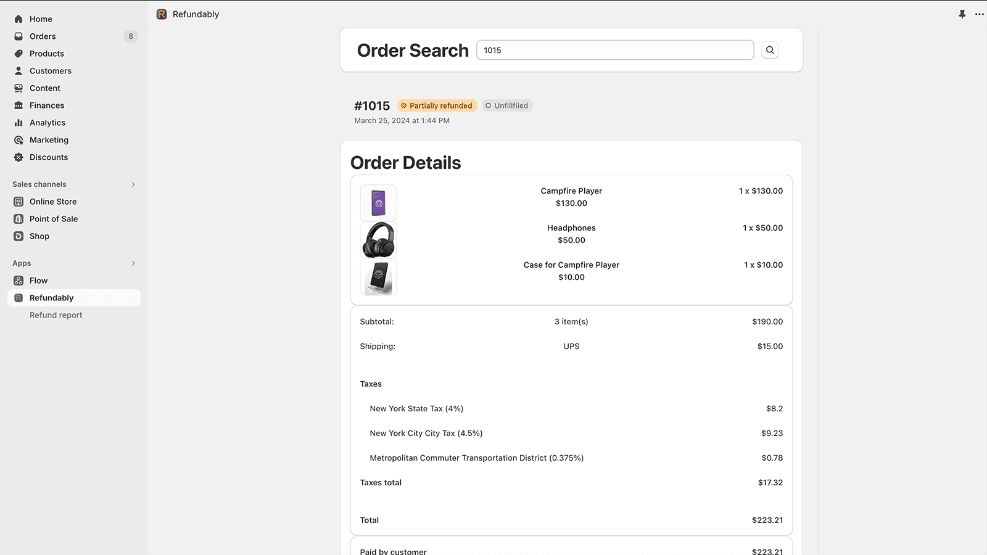
Task: Click the Home icon in sidebar
Action: (19, 19)
